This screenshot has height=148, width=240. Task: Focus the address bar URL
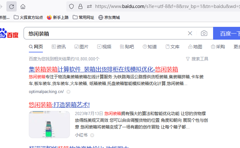point(167,6)
